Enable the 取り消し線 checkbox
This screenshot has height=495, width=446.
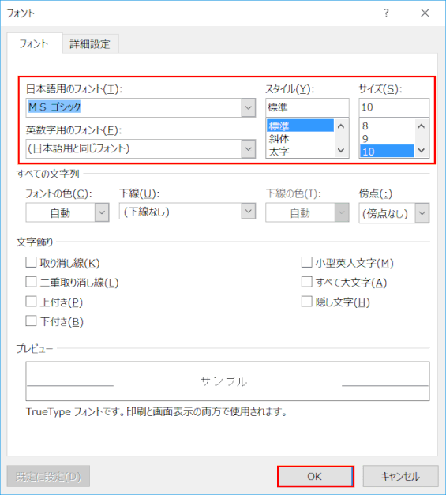tap(31, 262)
